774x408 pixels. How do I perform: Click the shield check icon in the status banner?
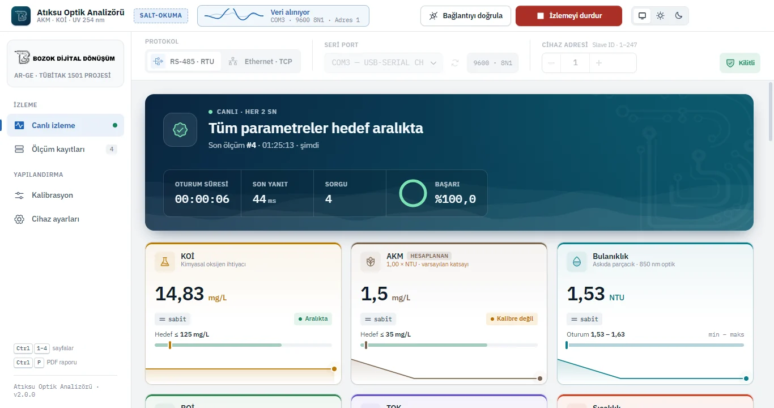[180, 130]
